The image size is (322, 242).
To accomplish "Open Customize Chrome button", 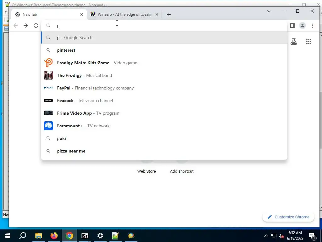I will (x=288, y=217).
